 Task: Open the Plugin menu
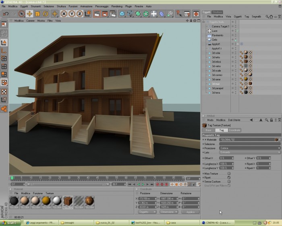click(129, 6)
